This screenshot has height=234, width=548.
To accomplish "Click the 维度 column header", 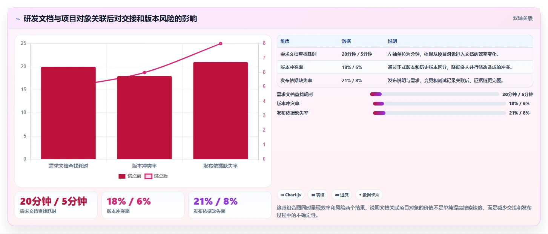I will pyautogui.click(x=285, y=41).
